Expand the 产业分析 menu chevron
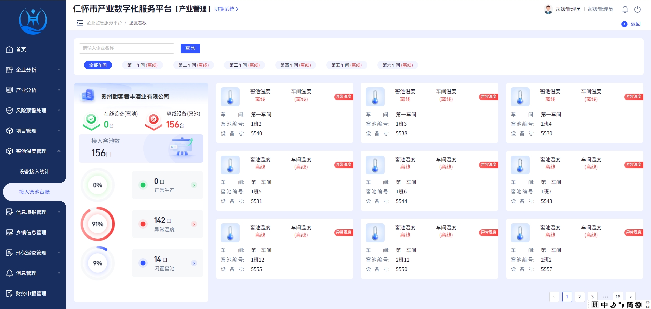The width and height of the screenshot is (651, 309). [x=59, y=90]
